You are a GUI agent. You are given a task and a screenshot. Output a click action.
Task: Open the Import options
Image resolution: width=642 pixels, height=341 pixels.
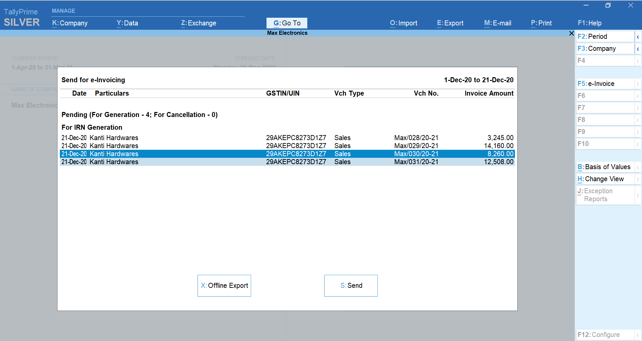click(x=403, y=23)
